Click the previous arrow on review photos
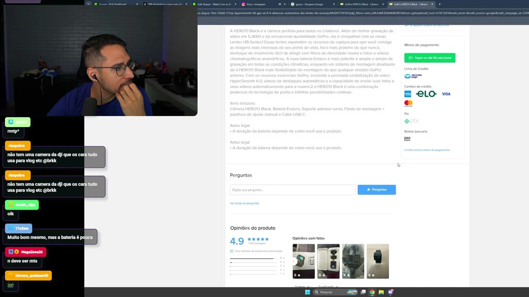The image size is (529, 297). click(294, 261)
